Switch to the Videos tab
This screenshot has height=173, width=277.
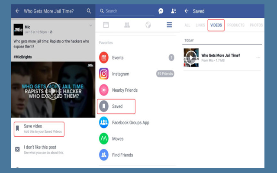(x=216, y=25)
